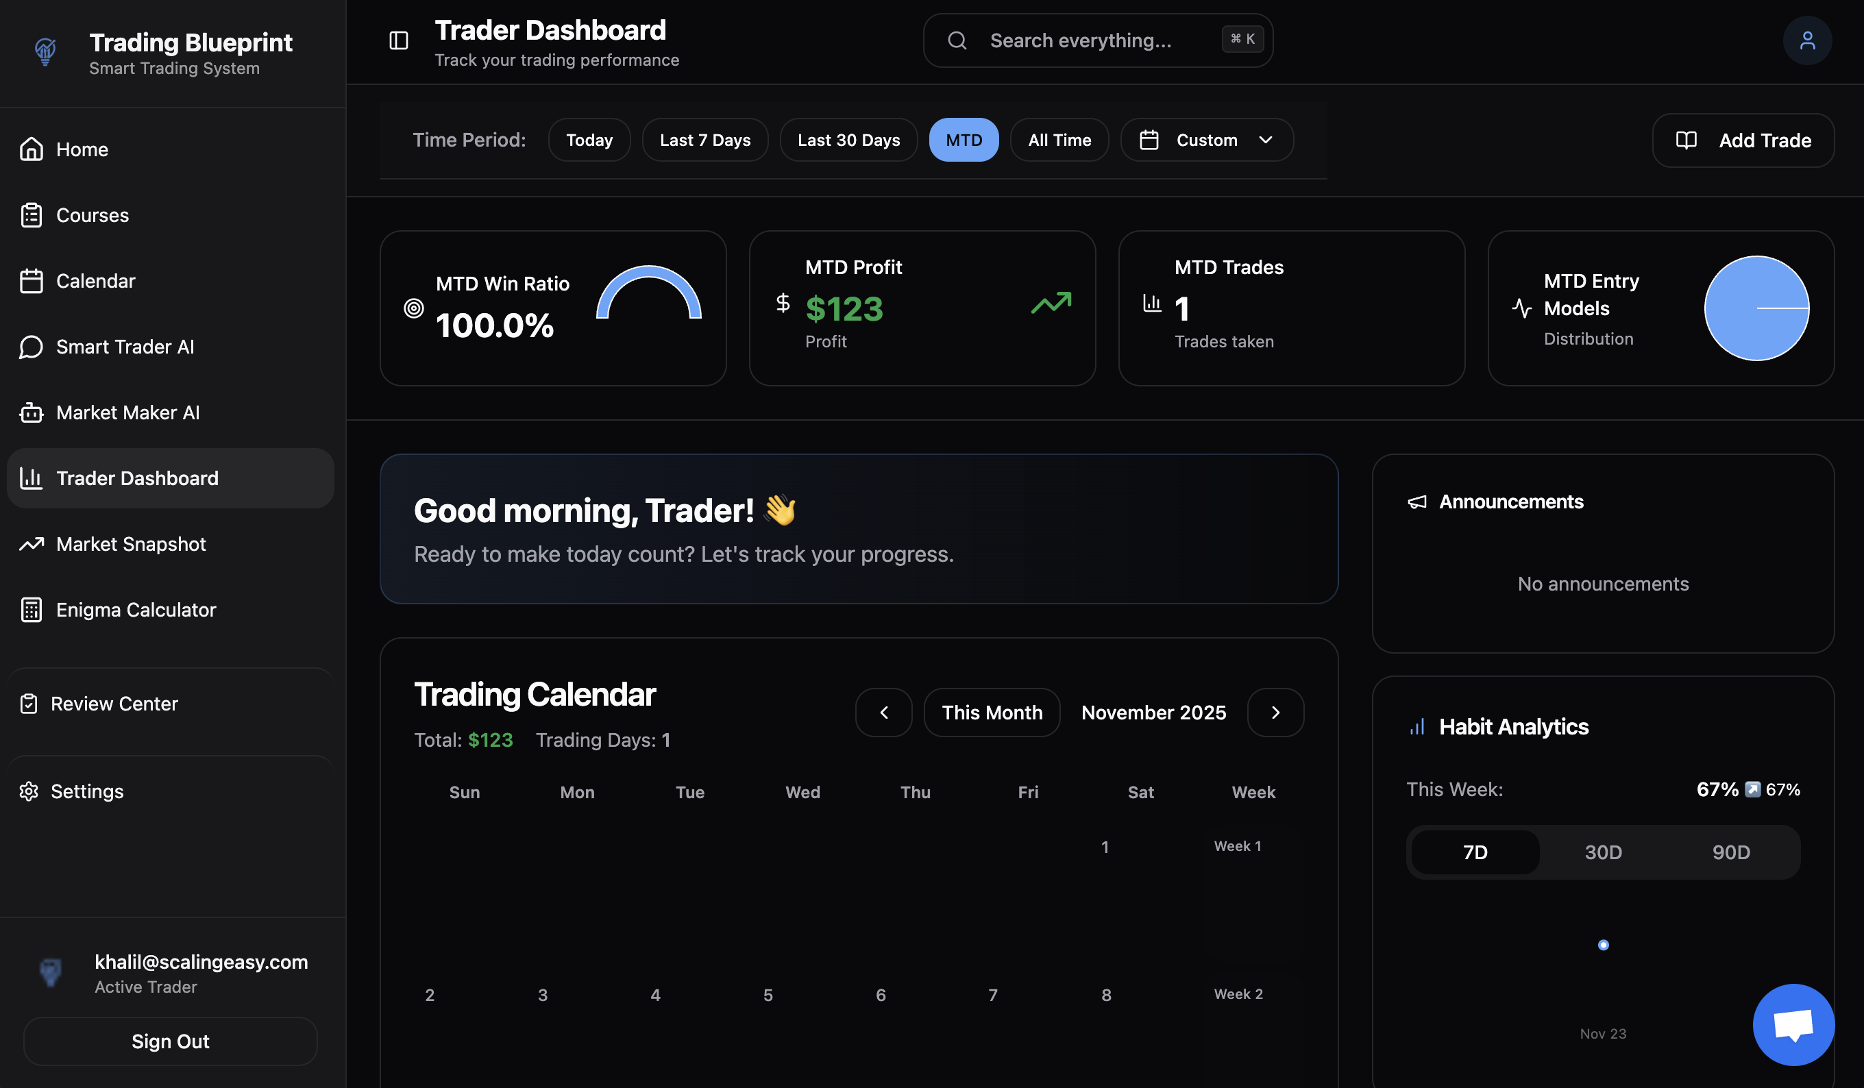Screen dimensions: 1864x1088
Task: Switch Habit Analytics to 30D tab
Action: (x=1603, y=852)
